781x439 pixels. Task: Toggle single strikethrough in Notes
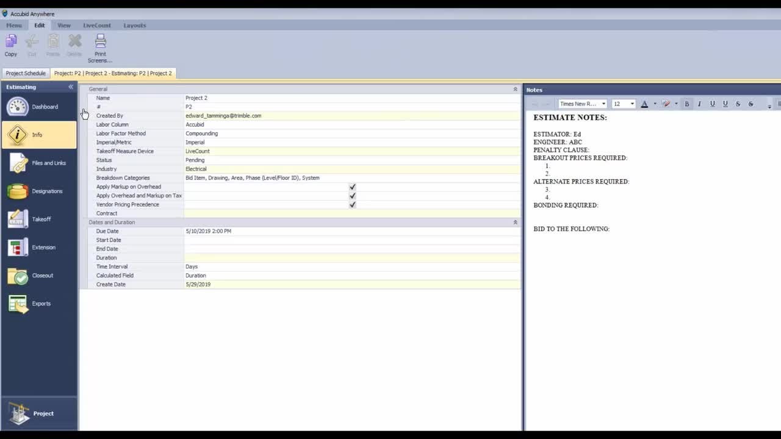[738, 104]
